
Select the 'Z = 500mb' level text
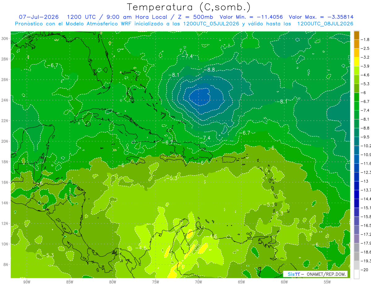[194, 17]
